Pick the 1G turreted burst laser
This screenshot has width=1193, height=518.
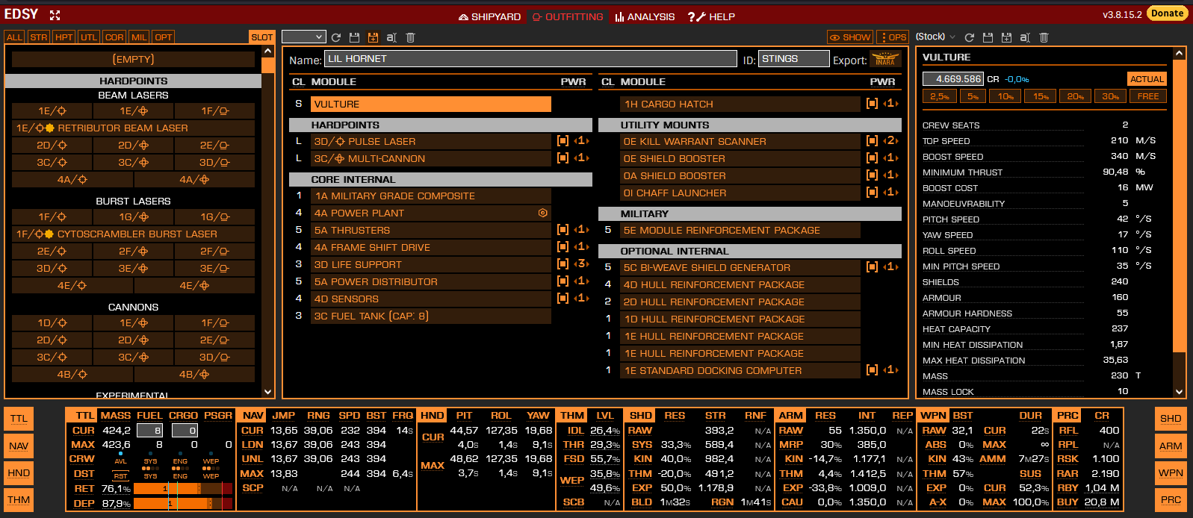point(214,216)
